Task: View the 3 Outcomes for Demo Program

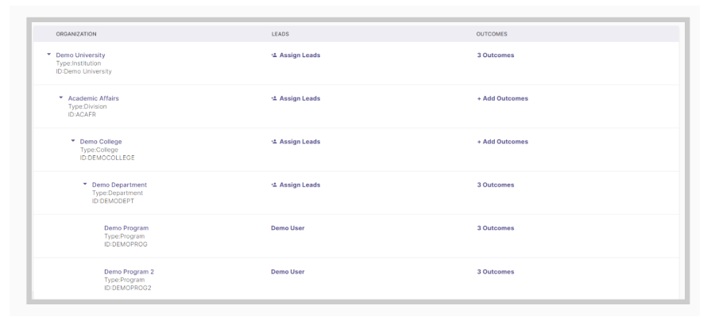Action: [x=495, y=228]
